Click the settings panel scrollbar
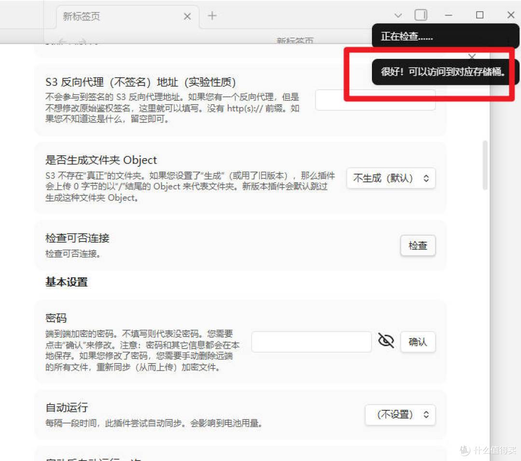This screenshot has width=521, height=461. [x=485, y=165]
